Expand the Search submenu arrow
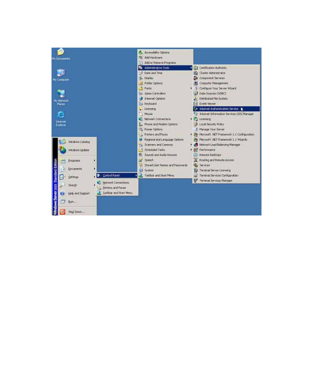This screenshot has width=313, height=379. click(x=94, y=185)
